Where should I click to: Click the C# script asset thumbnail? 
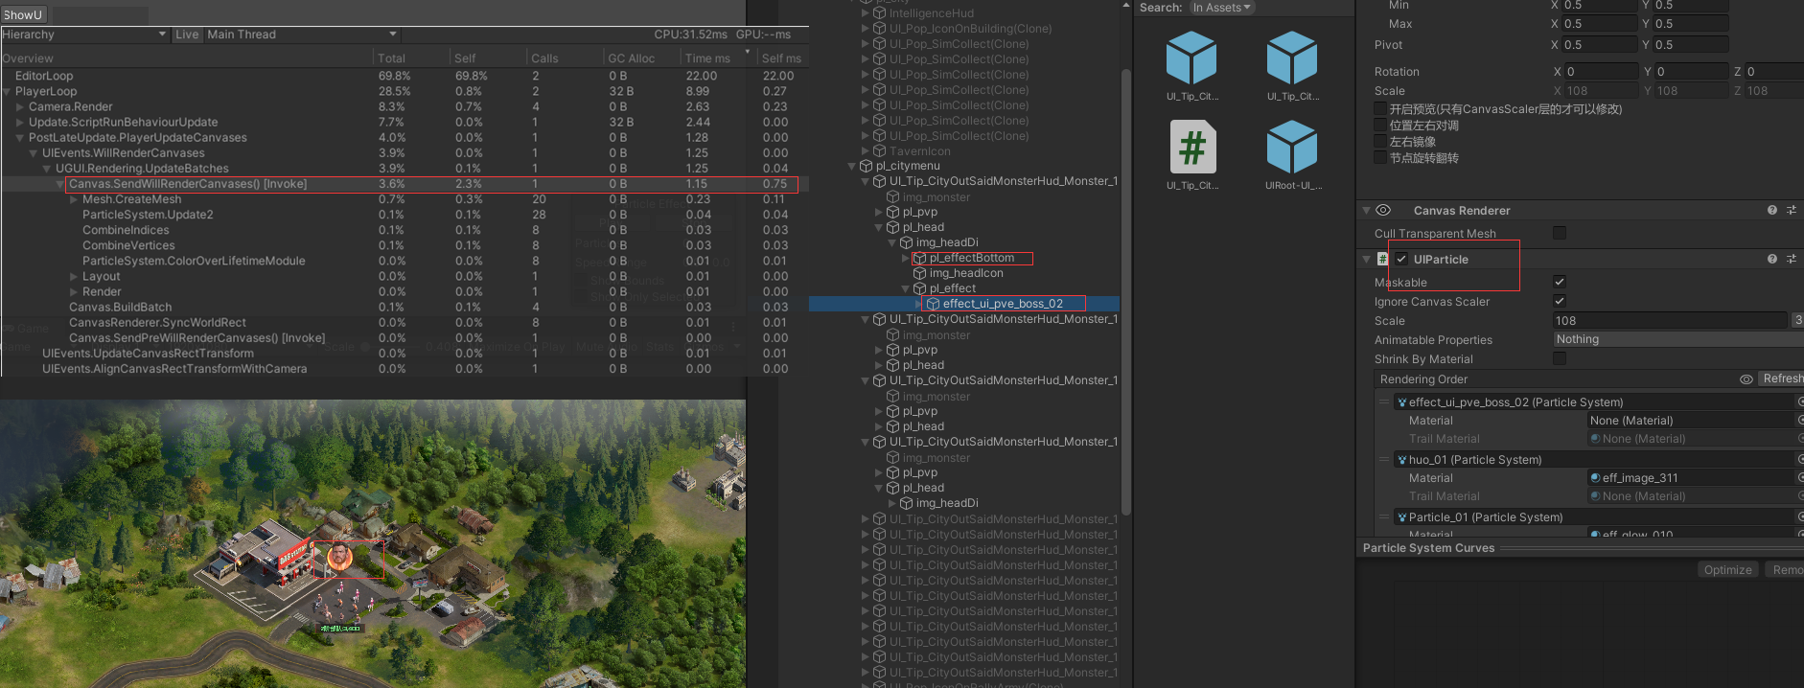click(x=1191, y=148)
